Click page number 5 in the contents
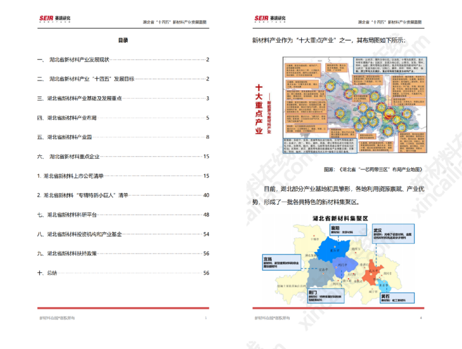 (208, 118)
